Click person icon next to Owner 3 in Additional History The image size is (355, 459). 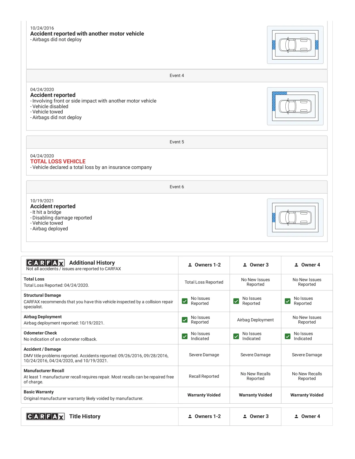[245, 265]
